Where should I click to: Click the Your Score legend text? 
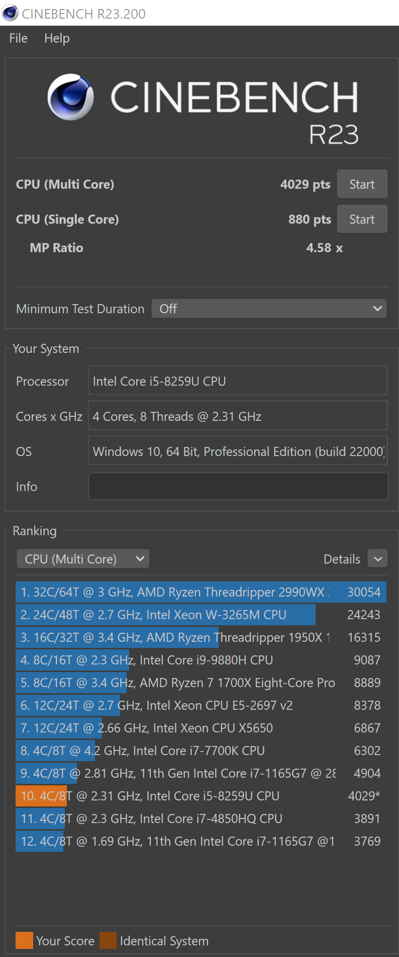pos(65,941)
